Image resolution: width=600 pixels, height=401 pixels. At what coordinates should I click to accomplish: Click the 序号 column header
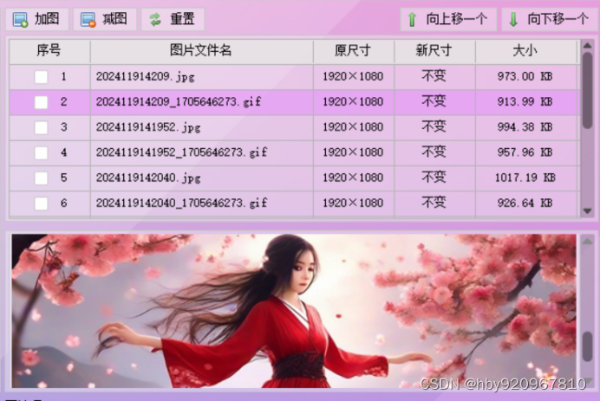(49, 50)
